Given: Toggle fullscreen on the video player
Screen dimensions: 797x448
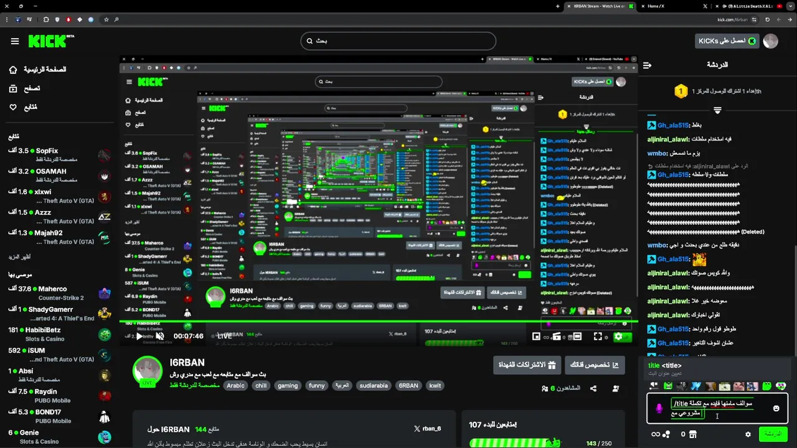Looking at the screenshot, I should [597, 337].
